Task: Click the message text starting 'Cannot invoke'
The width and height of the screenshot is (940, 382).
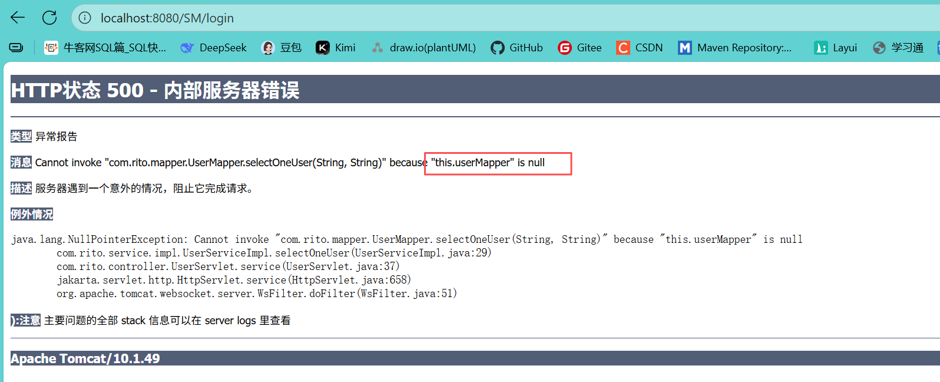Action: pyautogui.click(x=290, y=162)
